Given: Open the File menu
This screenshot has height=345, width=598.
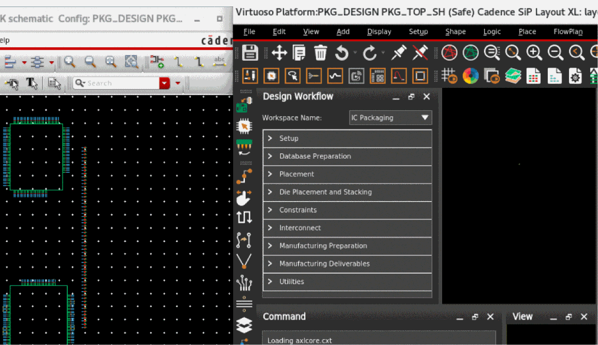Looking at the screenshot, I should [x=249, y=32].
